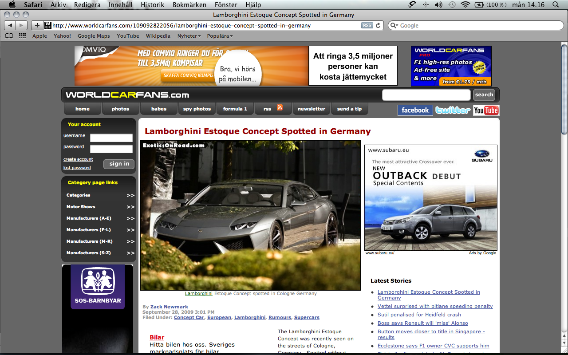Viewport: 568px width, 355px height.
Task: Open Vettel pitlane speeding penalty story
Action: tap(435, 306)
